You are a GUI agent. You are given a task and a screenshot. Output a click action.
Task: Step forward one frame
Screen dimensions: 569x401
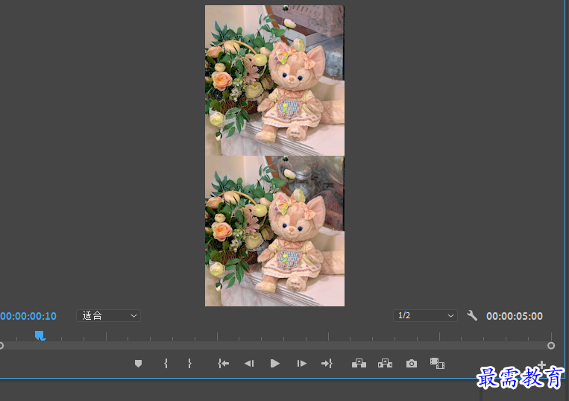(301, 363)
